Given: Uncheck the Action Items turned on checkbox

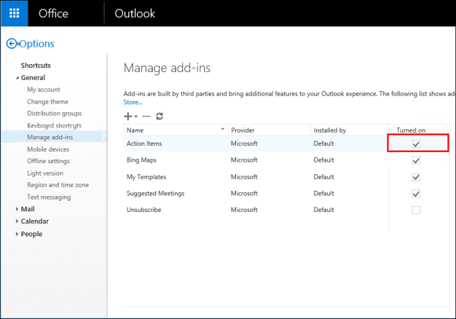Looking at the screenshot, I should (x=416, y=144).
